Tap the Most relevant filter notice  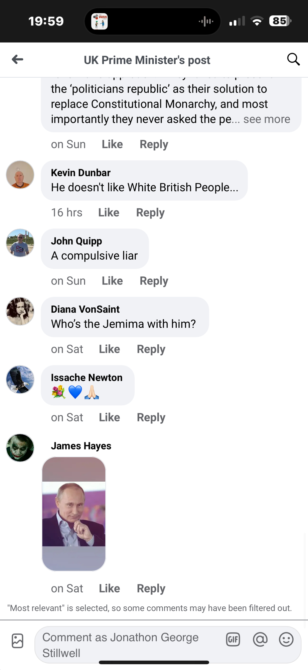[150, 608]
